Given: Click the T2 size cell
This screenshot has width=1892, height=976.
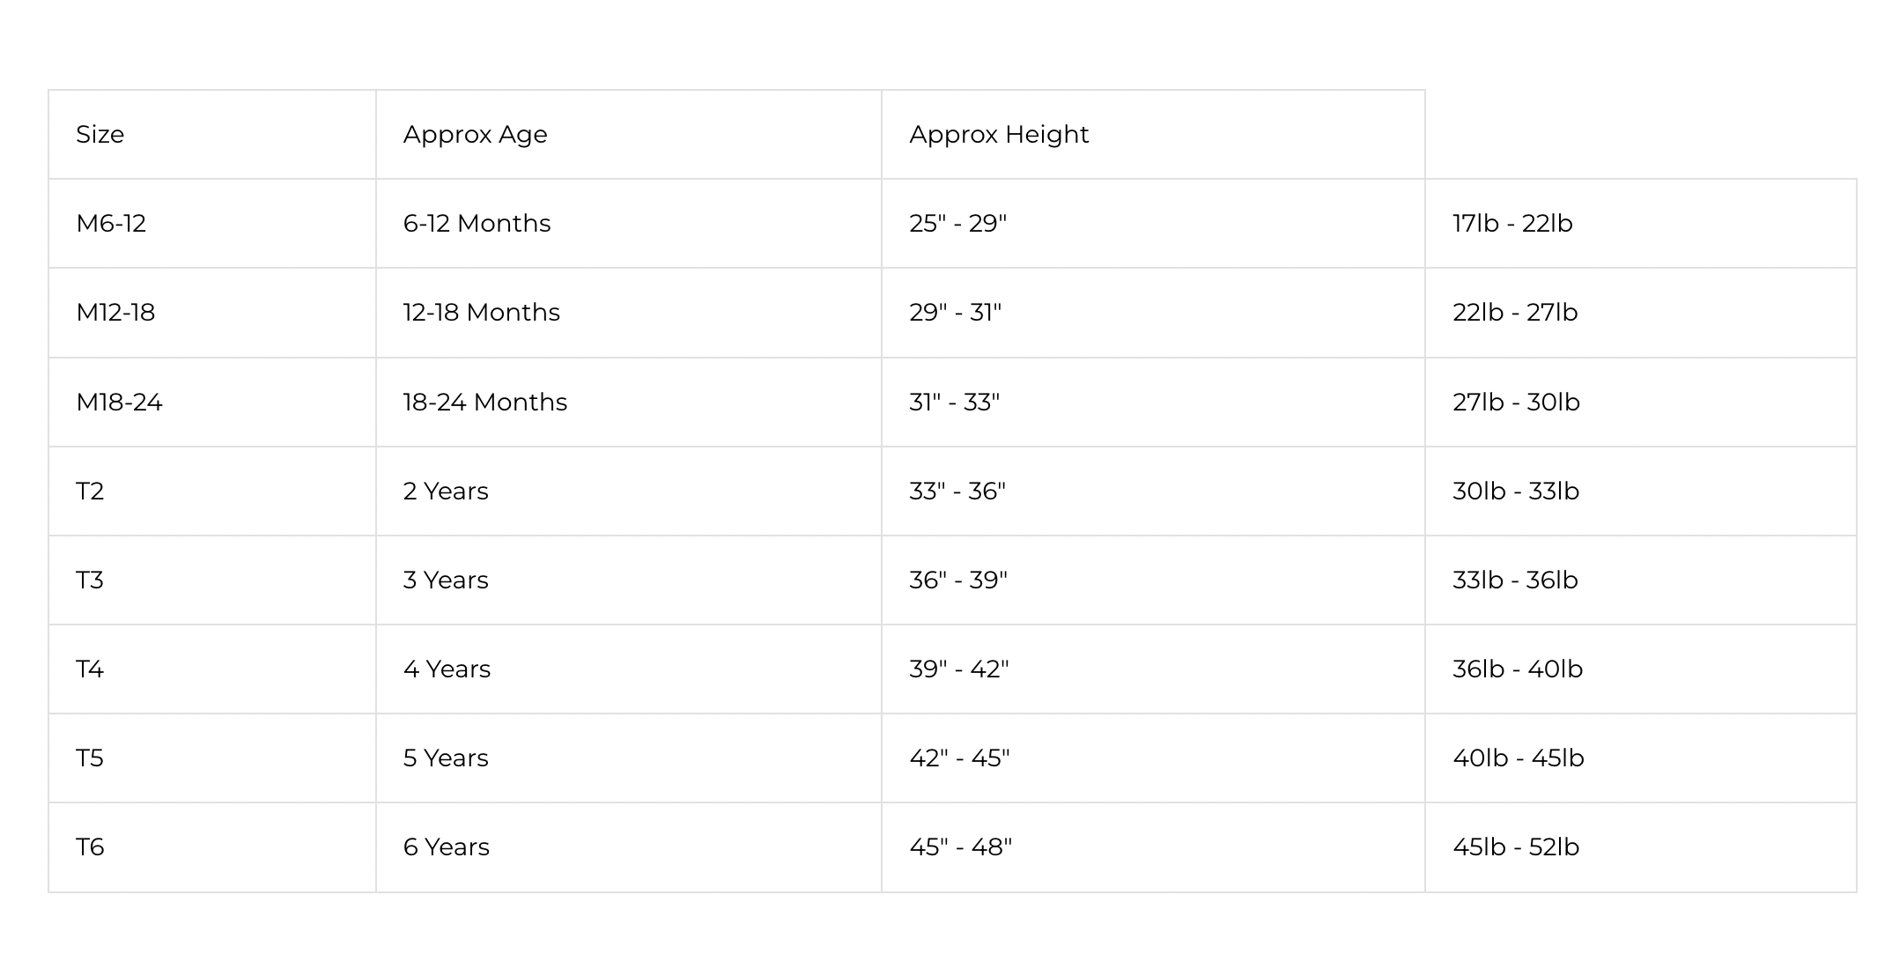Looking at the screenshot, I should coord(91,492).
